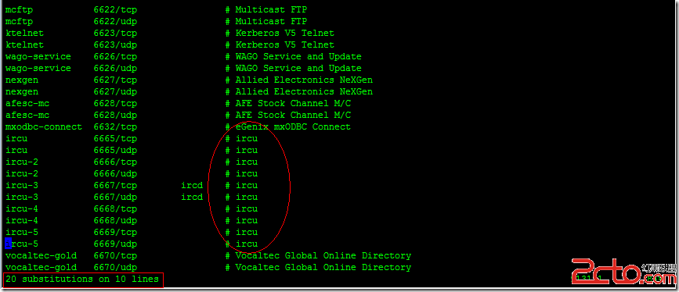Click "ircd" alias on the 6667/tcp row
The image size is (679, 292).
(x=192, y=185)
